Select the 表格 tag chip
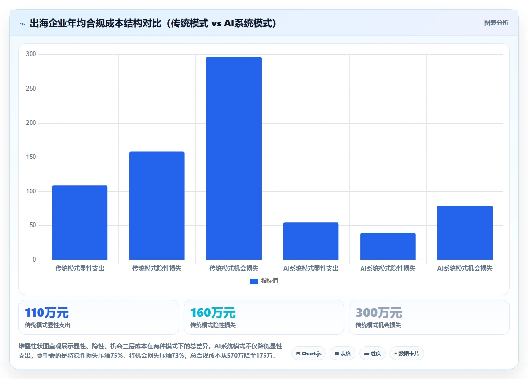 coord(342,354)
